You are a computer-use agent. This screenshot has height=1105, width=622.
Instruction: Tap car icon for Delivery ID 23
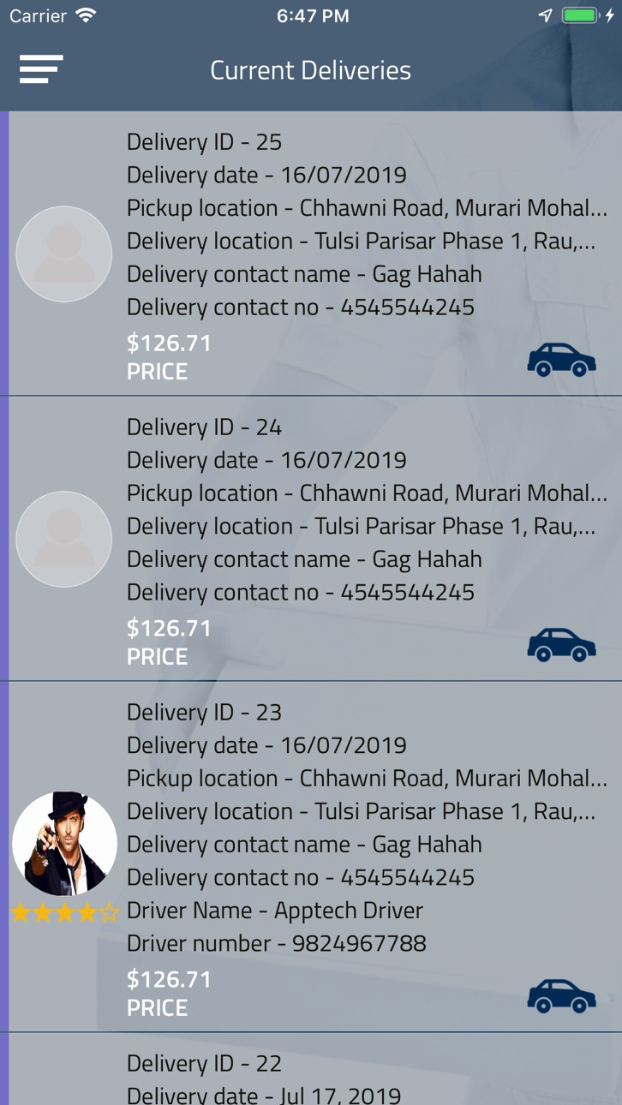(561, 996)
